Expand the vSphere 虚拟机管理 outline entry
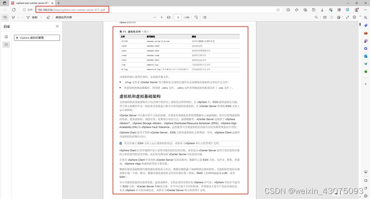This screenshot has width=370, height=199. tap(17, 38)
